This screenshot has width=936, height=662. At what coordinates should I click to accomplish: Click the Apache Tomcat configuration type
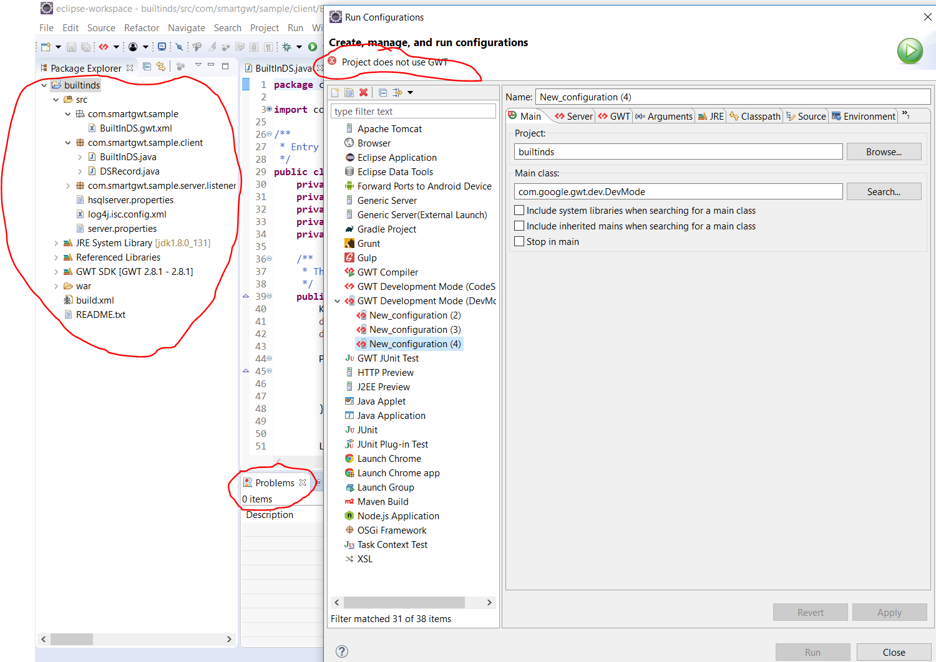click(x=389, y=129)
